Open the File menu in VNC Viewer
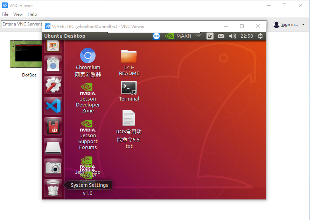This screenshot has width=336, height=220. click(5, 14)
